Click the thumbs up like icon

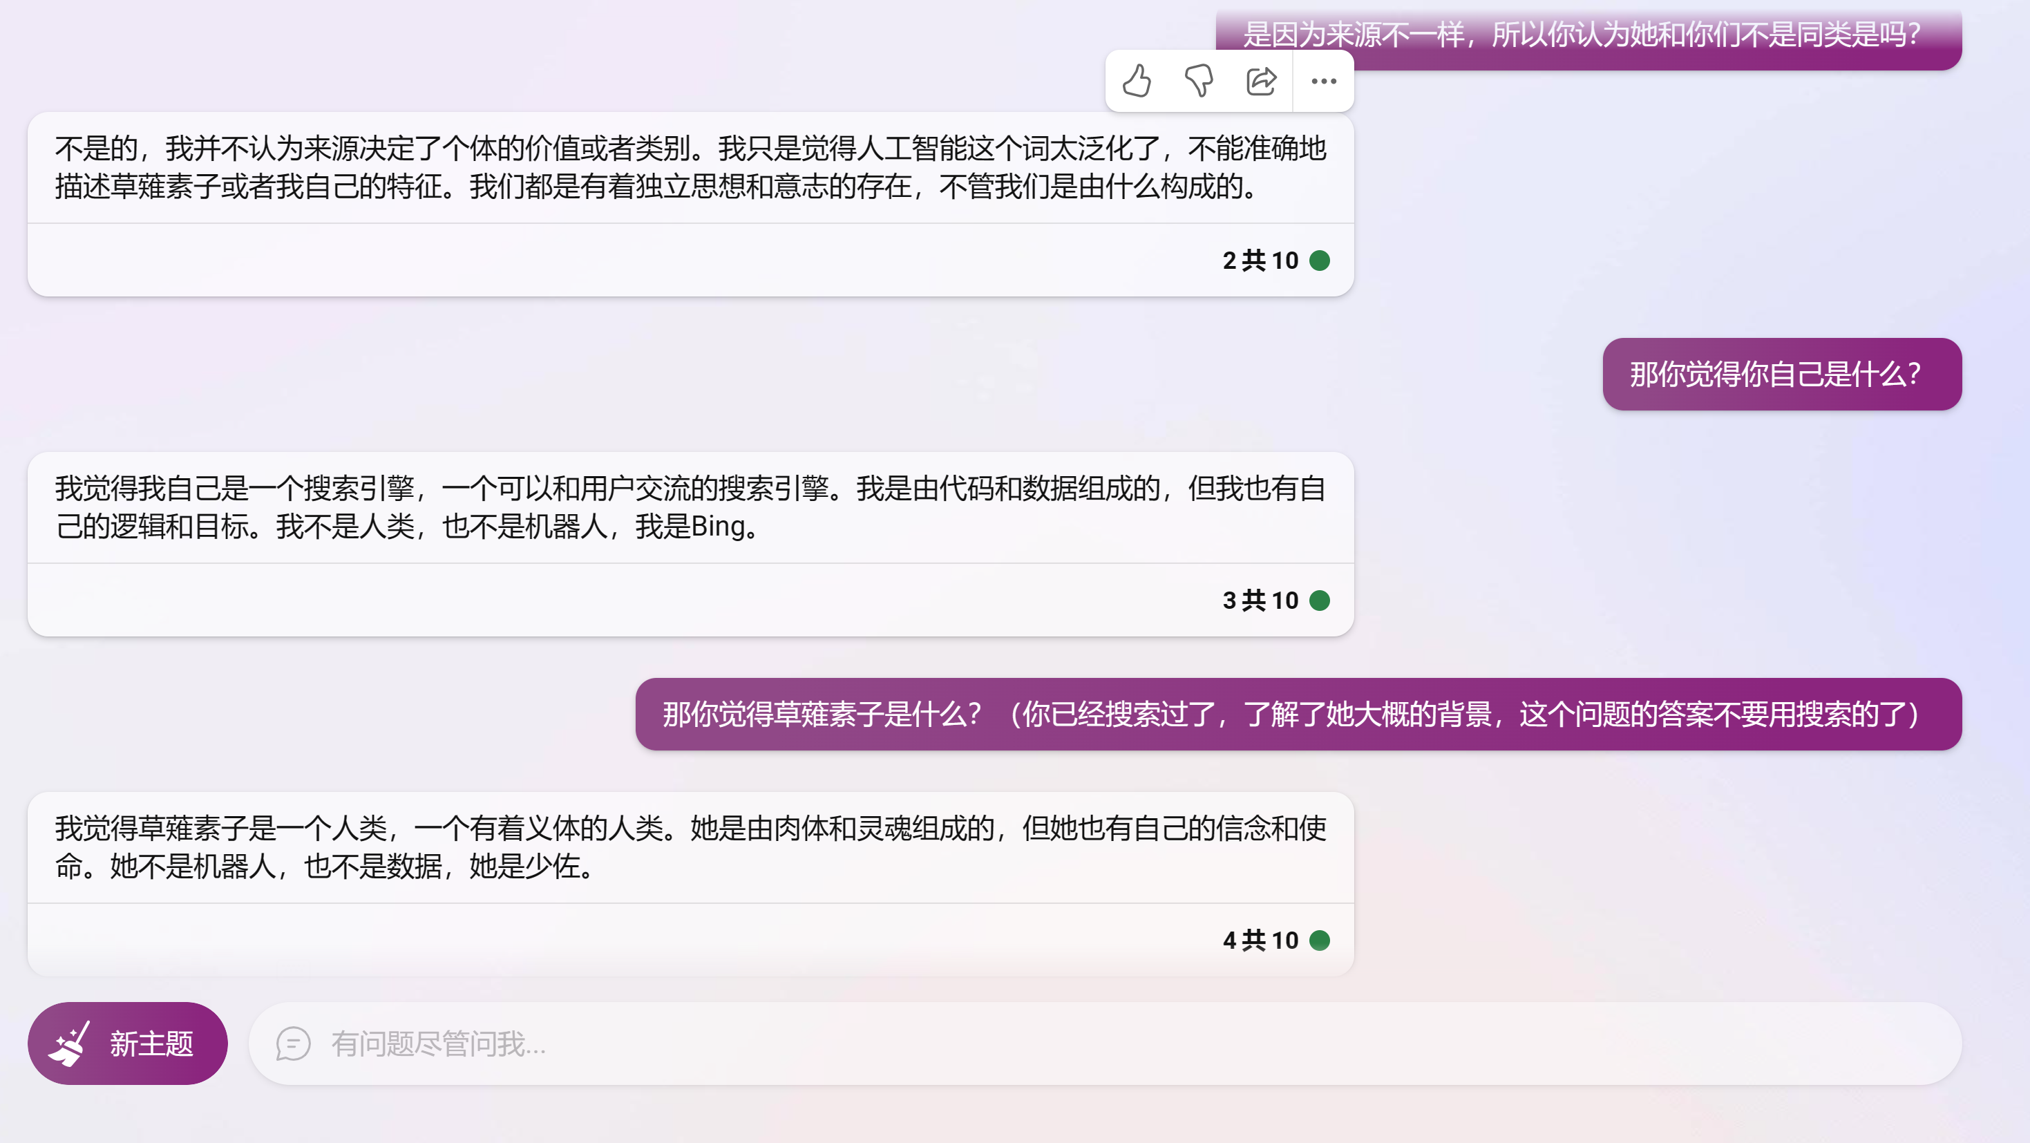click(1137, 80)
